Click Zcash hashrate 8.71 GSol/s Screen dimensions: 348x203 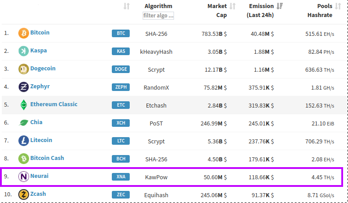point(321,195)
